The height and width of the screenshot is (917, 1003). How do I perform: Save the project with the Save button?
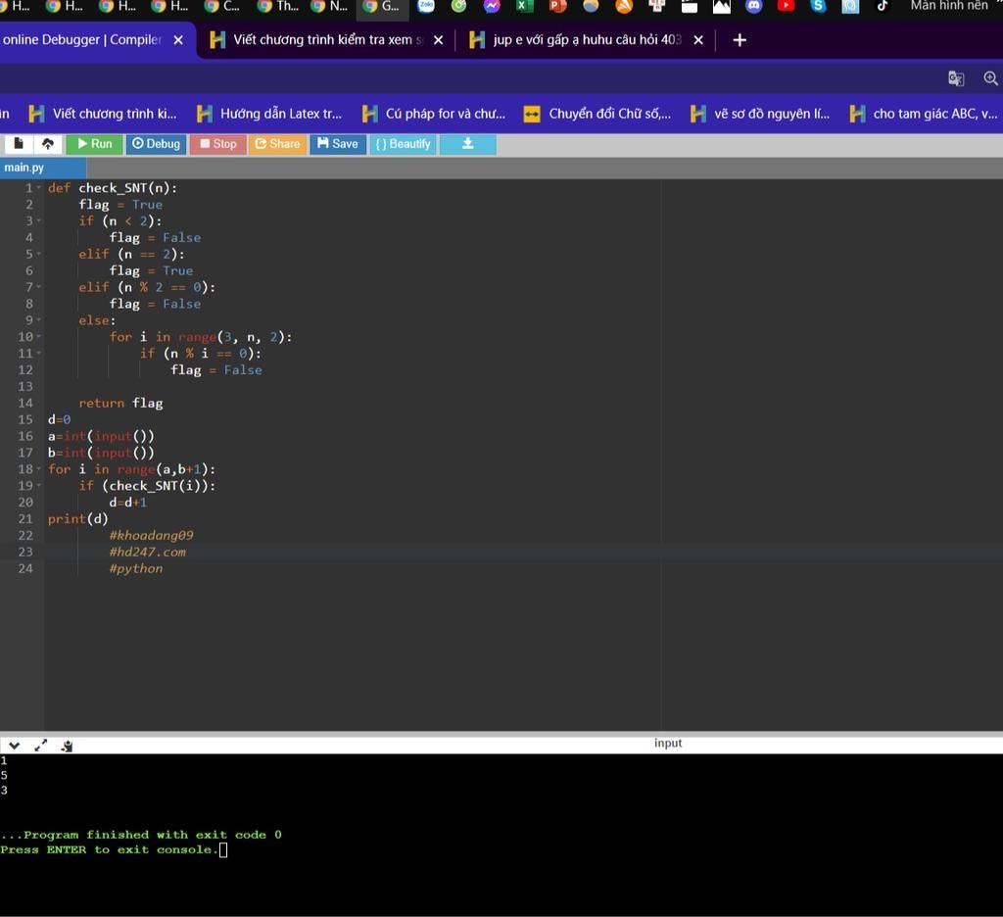point(338,144)
